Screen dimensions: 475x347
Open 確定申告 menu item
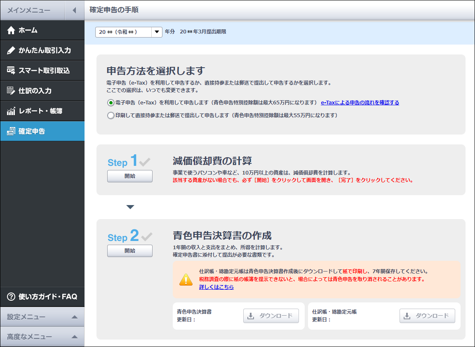[x=42, y=131]
